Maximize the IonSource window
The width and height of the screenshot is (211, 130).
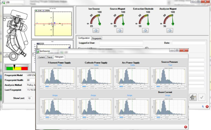177,50
